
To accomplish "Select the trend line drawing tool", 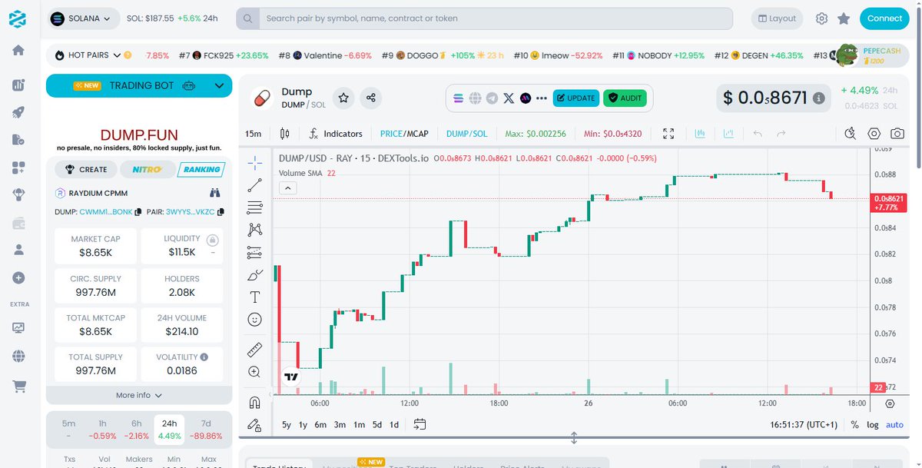I will tap(255, 184).
